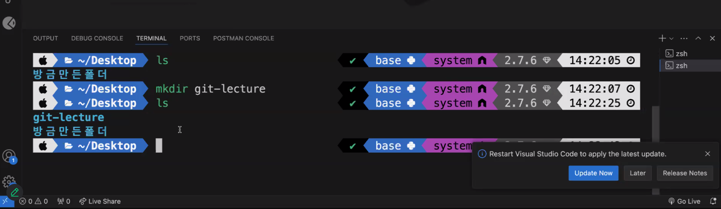The width and height of the screenshot is (721, 209).
Task: Switch to the POSTMAN CONSOLE tab
Action: (x=244, y=38)
